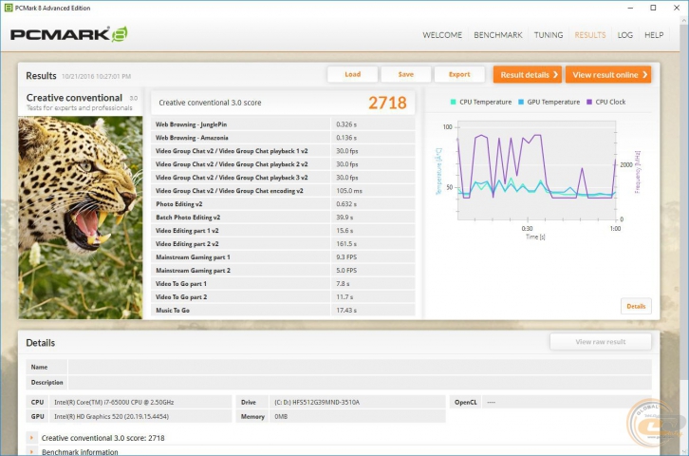Viewport: 689px width, 456px height.
Task: Click View result online button
Action: 608,75
